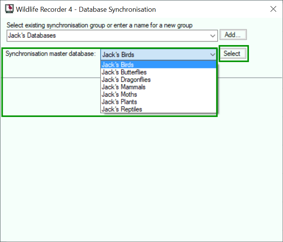The image size is (283, 242).
Task: Close the Database Synchronisation window
Action: point(273,9)
